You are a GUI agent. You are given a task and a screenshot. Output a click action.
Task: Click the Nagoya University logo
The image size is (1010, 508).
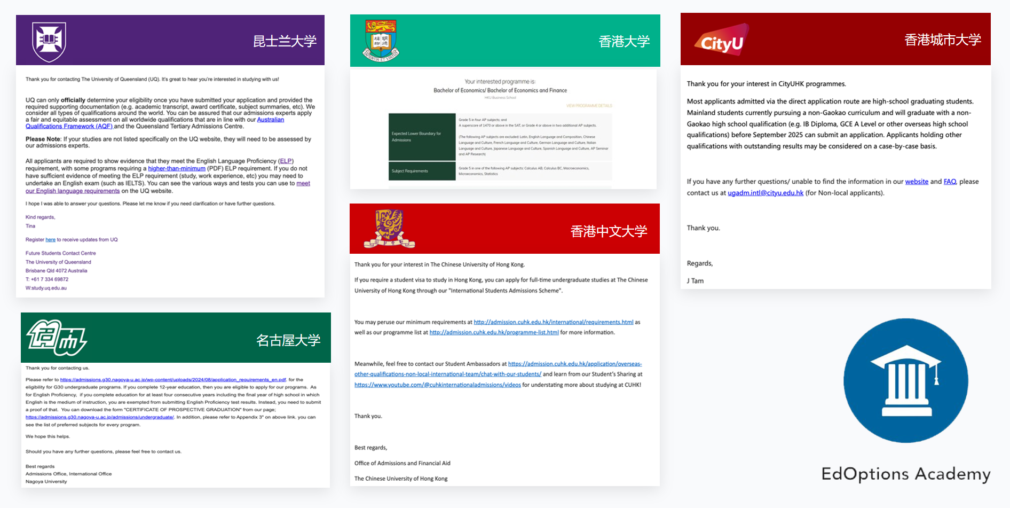tap(57, 338)
